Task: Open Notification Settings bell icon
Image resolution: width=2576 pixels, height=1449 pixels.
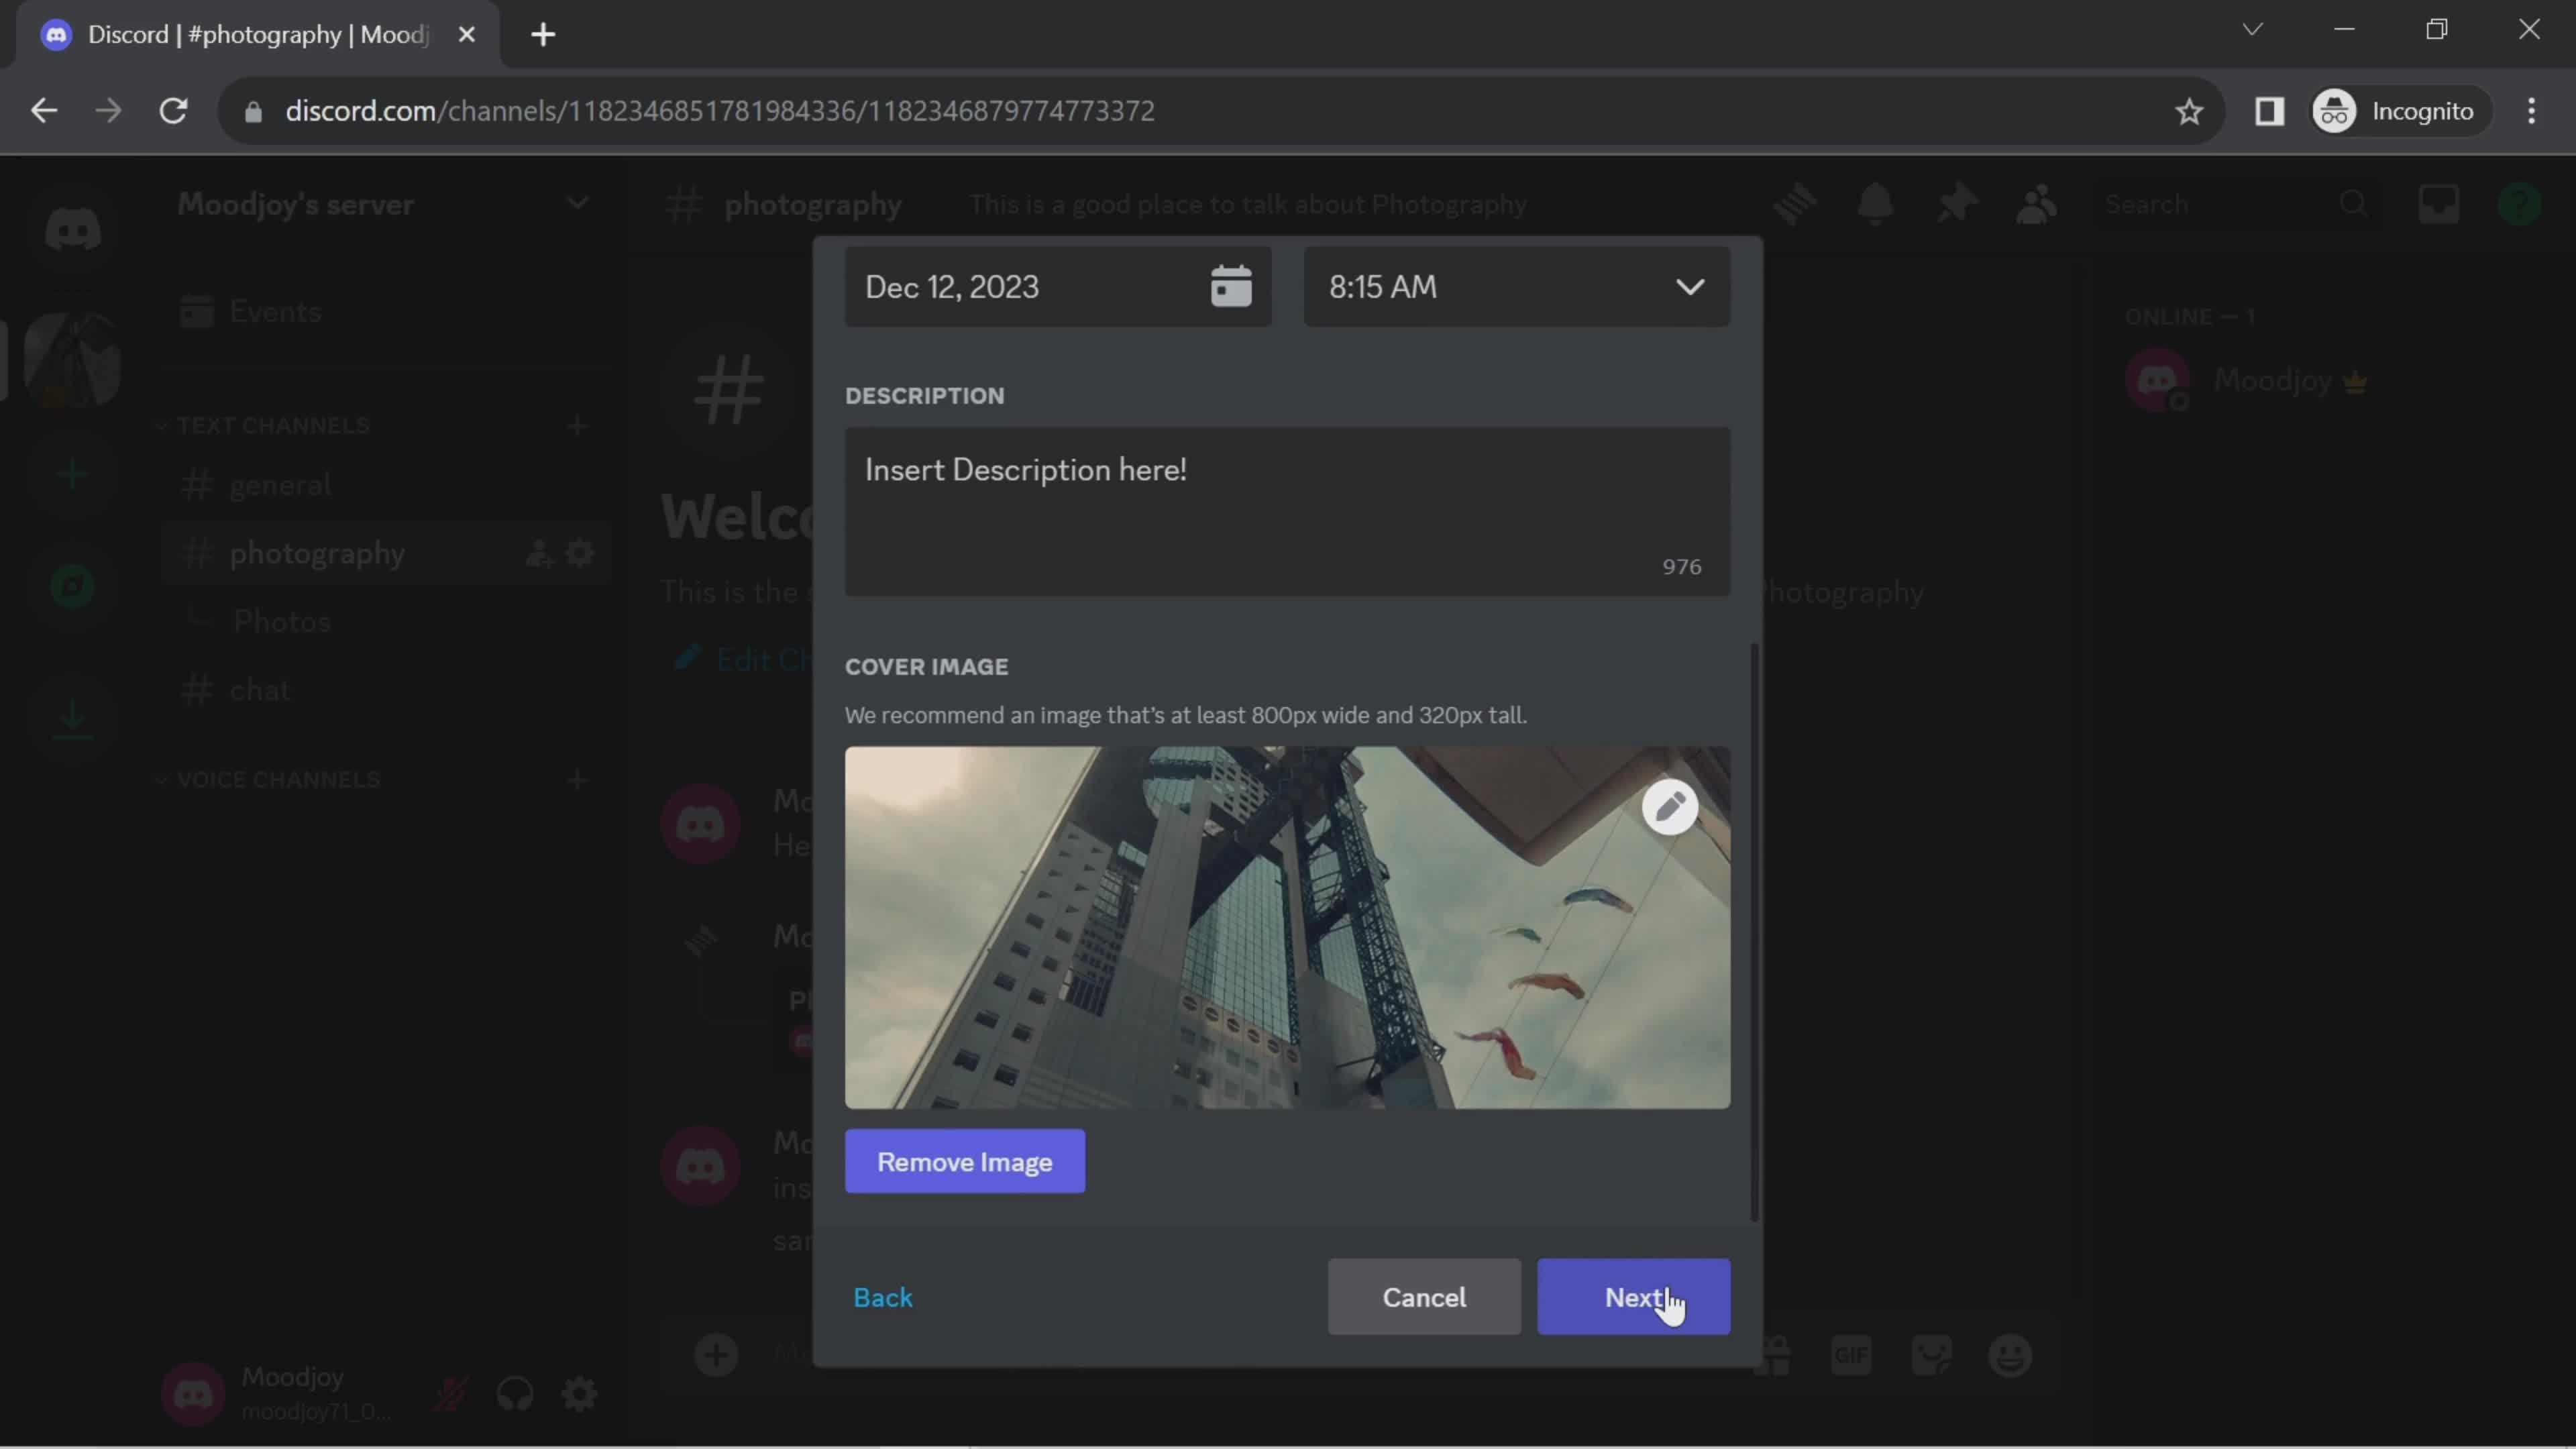Action: [x=1875, y=204]
